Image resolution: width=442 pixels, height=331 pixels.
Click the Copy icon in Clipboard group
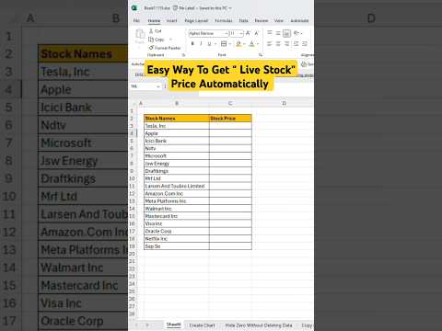click(151, 40)
